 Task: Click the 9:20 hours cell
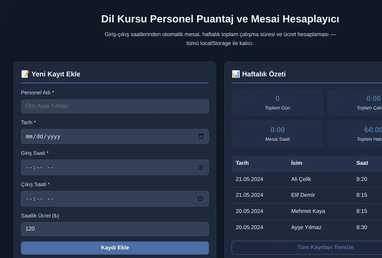click(362, 179)
